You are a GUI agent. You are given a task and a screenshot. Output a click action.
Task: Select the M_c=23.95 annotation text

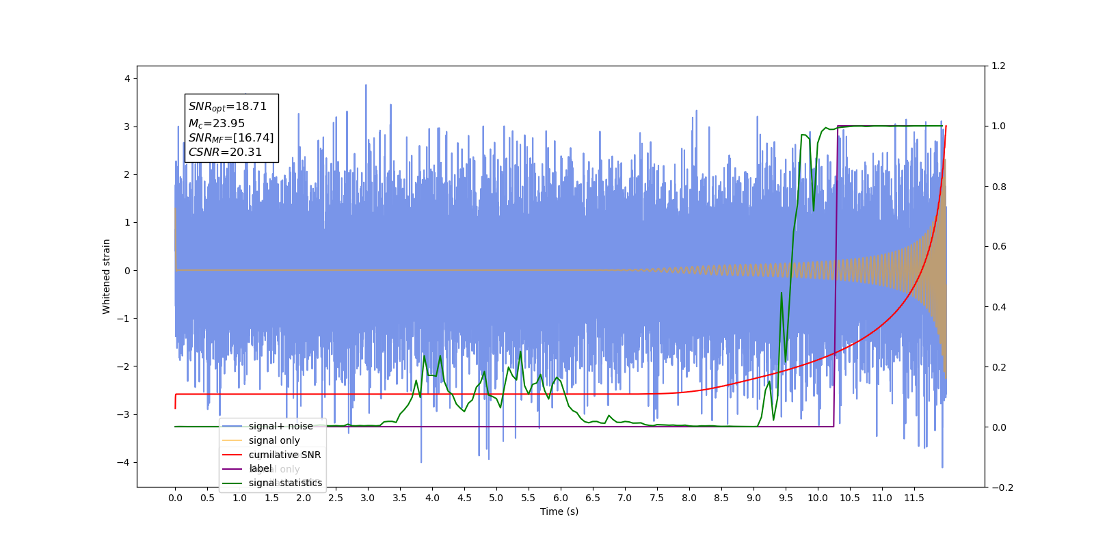217,124
